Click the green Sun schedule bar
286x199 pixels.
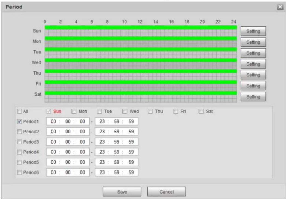click(x=141, y=27)
